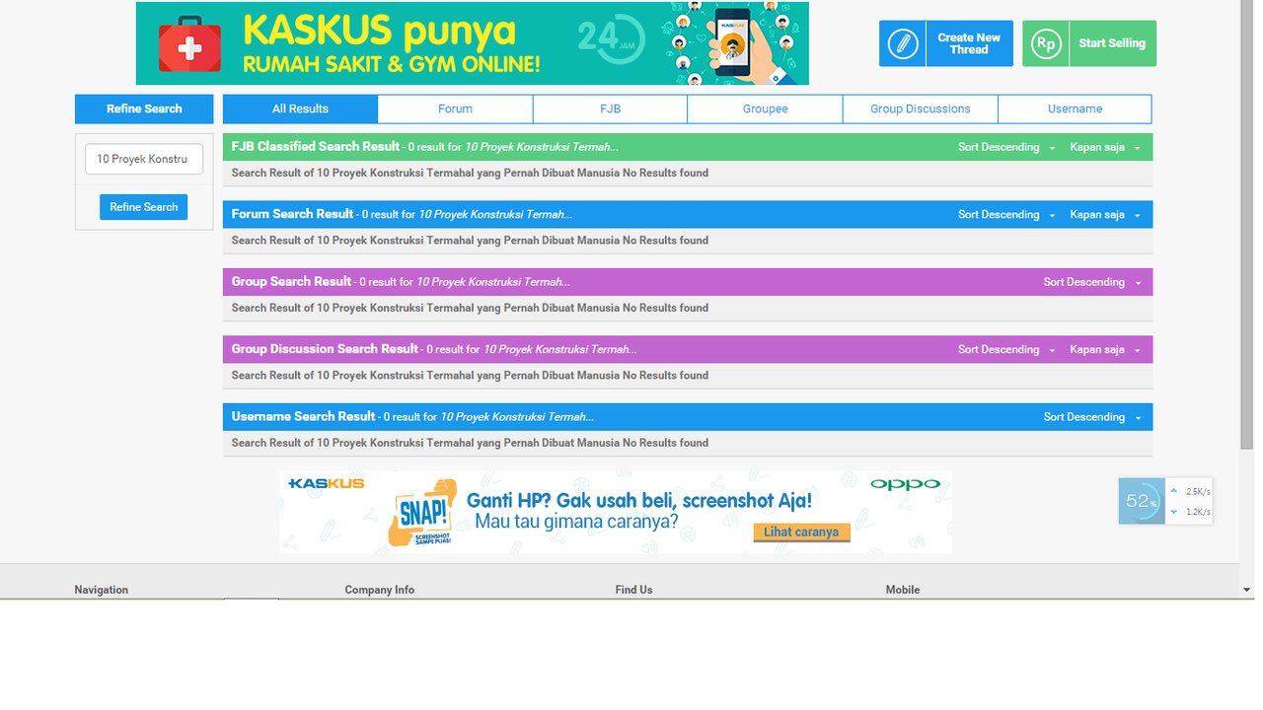Image resolution: width=1263 pixels, height=710 pixels.
Task: Click Find Us footer heading
Action: tap(633, 590)
